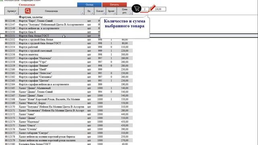Image resolution: width=258 pixels, height=145 pixels.
Task: Select article cell Ф112147
Action: click(x=10, y=25)
